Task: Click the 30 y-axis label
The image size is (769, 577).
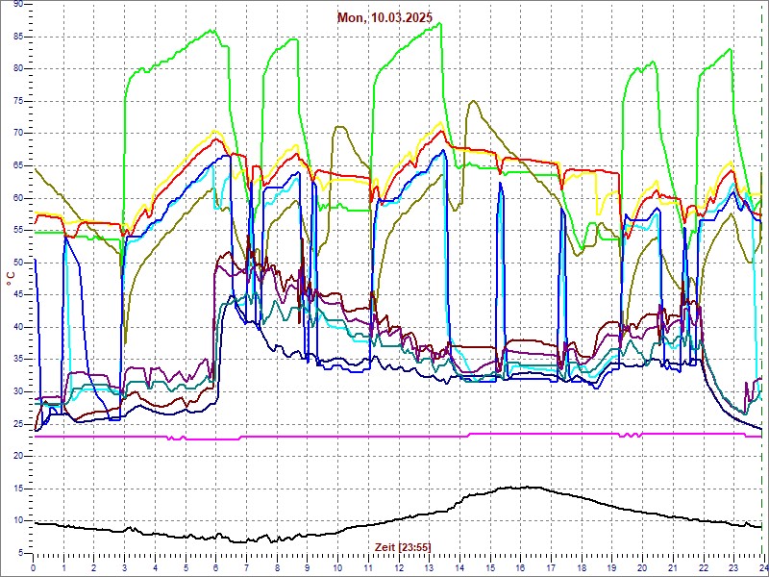Action: point(18,391)
